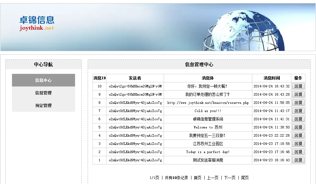Viewport: 316px width, 184px height.
Task: Click timestamp 2014-04-24 16:43:32
Action: tap(272, 86)
